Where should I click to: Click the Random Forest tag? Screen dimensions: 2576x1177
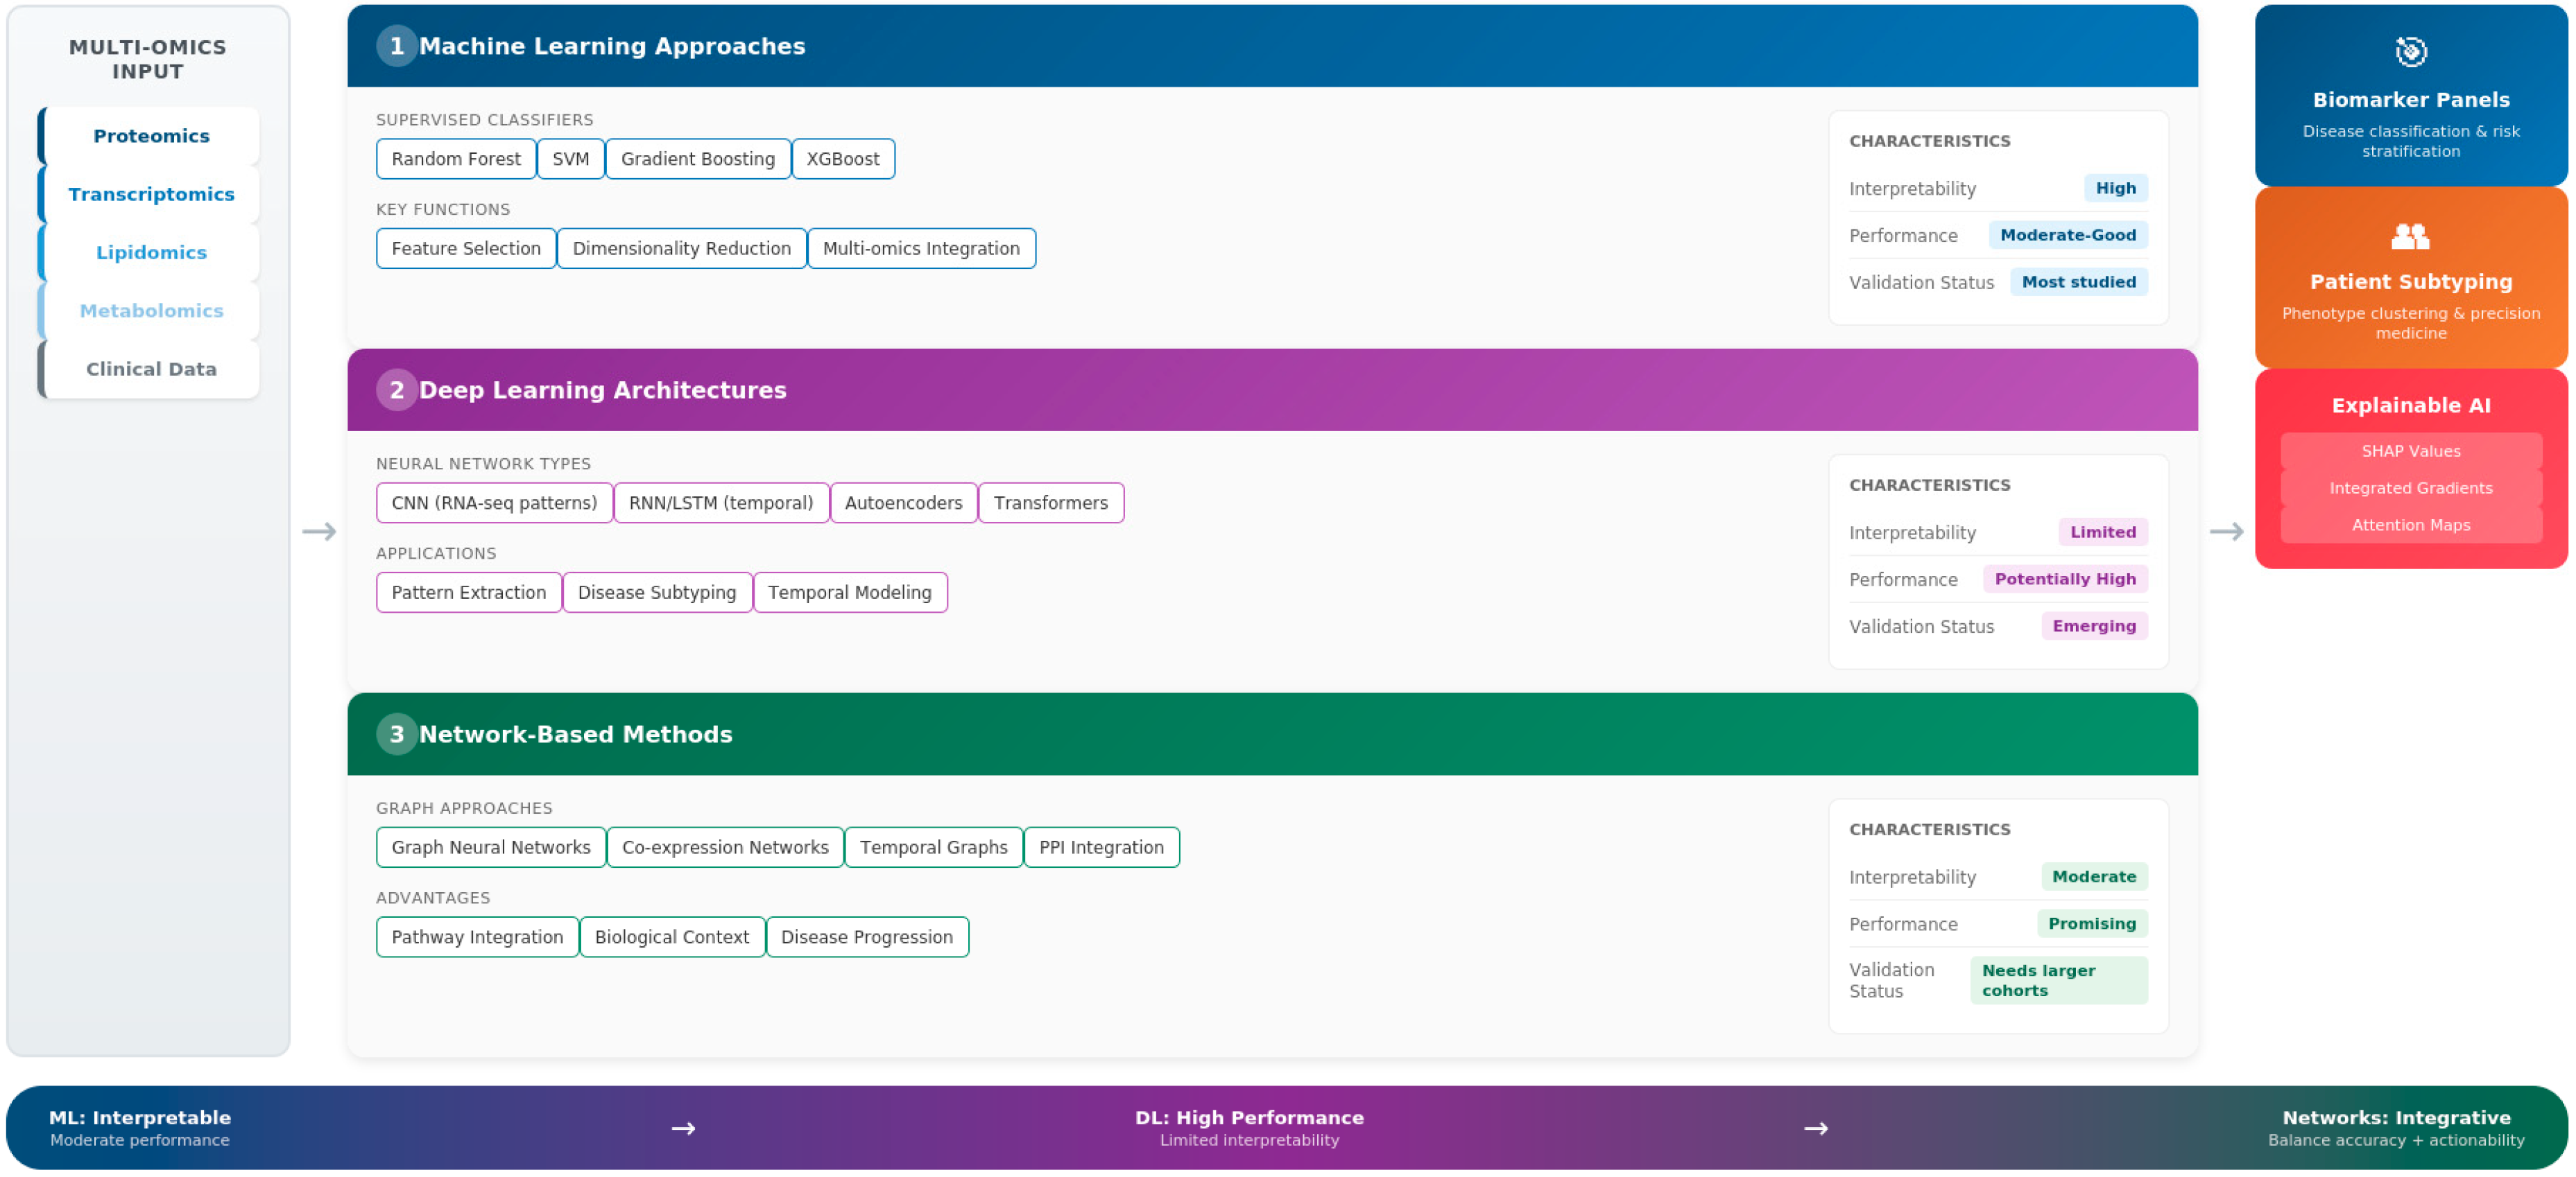tap(456, 159)
